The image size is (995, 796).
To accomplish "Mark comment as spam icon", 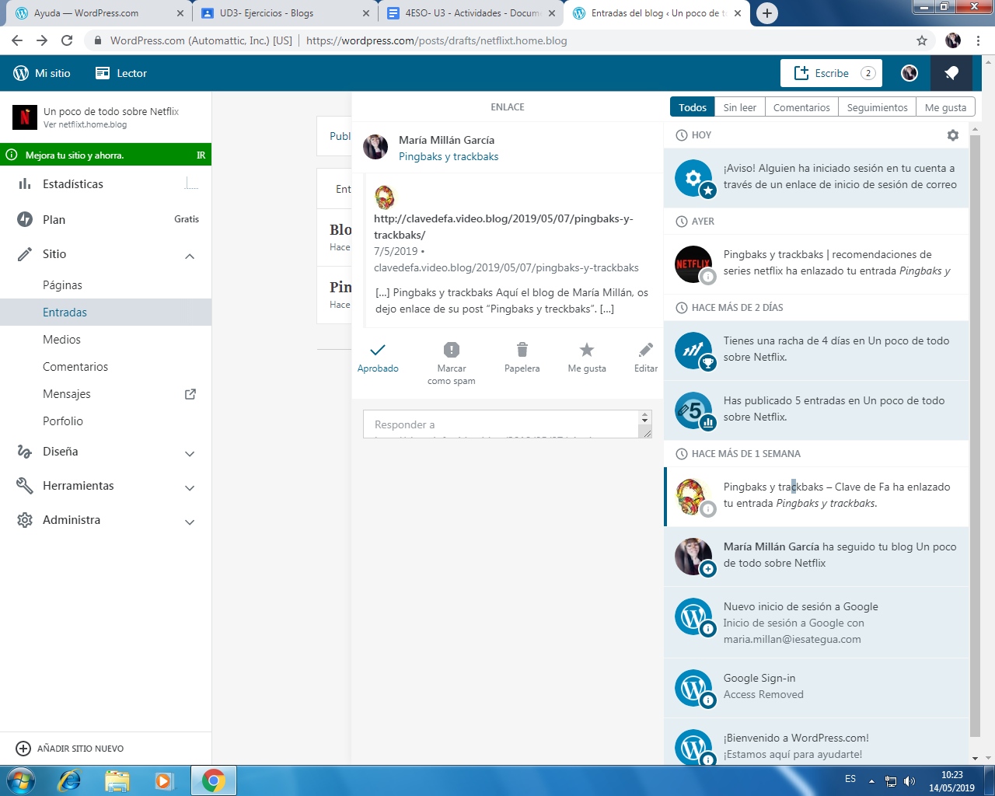I will [x=452, y=351].
